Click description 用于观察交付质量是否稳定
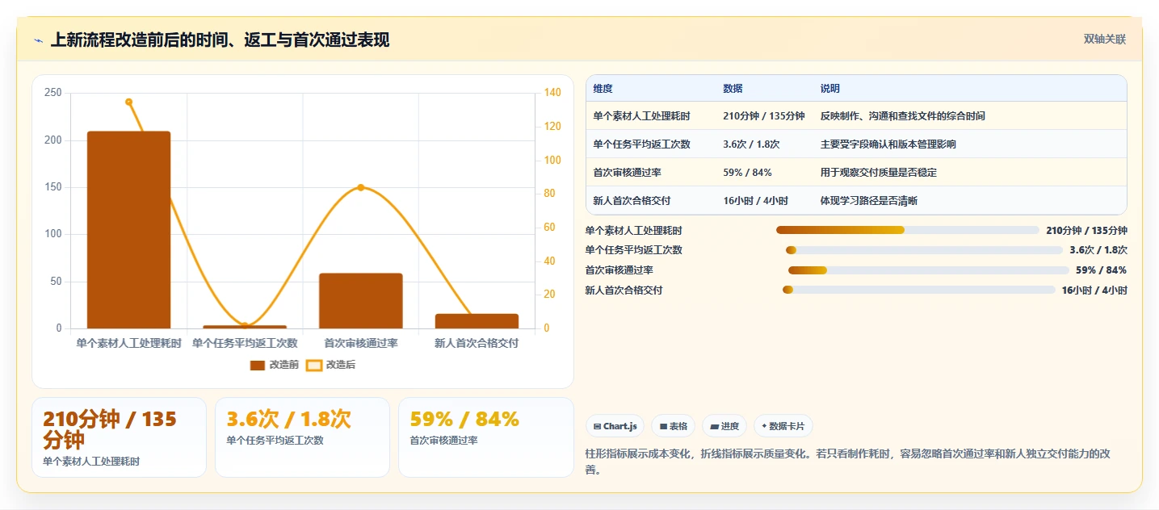The image size is (1159, 510). 878,173
